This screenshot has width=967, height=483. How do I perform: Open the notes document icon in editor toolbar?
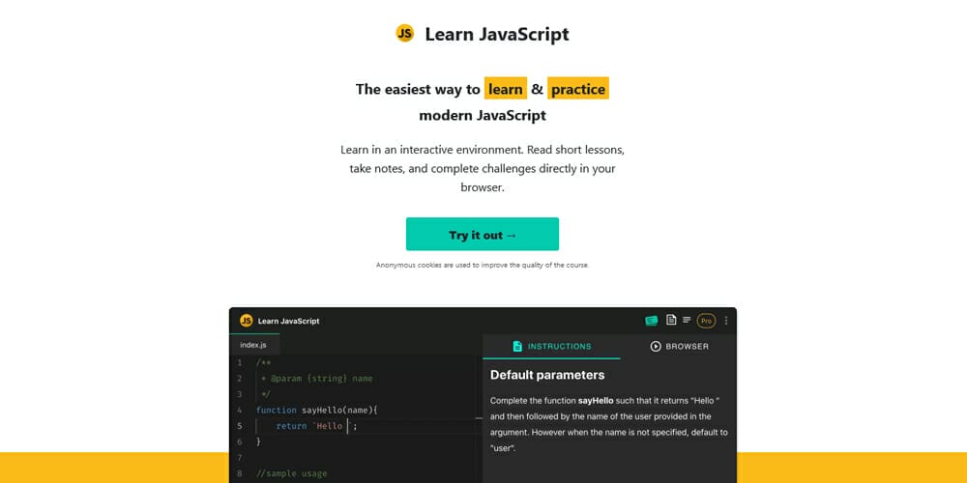pos(671,320)
